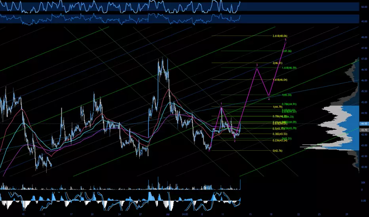Click Elliott wave point labeled 3
Screen dimensions: 369x217
pos(257,65)
